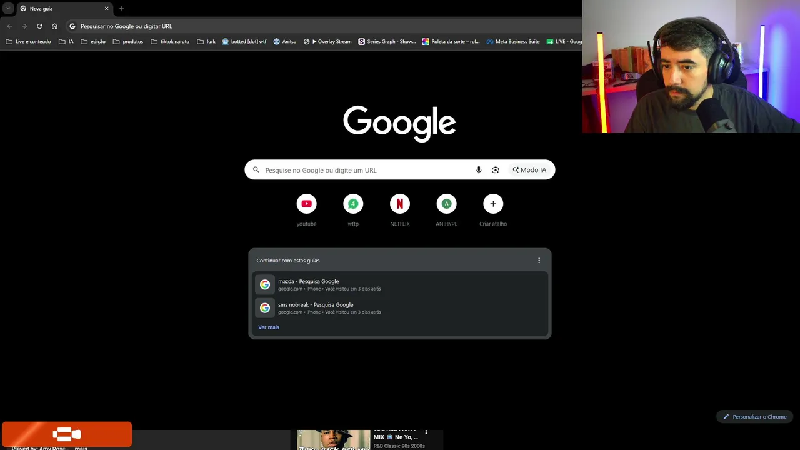Viewport: 800px width, 450px height.
Task: Open the LIVE - Goog bookmark
Action: click(x=564, y=42)
